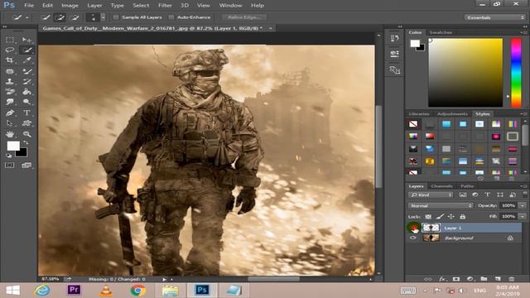This screenshot has height=298, width=530.
Task: Select the Smudge tool
Action: click(10, 102)
